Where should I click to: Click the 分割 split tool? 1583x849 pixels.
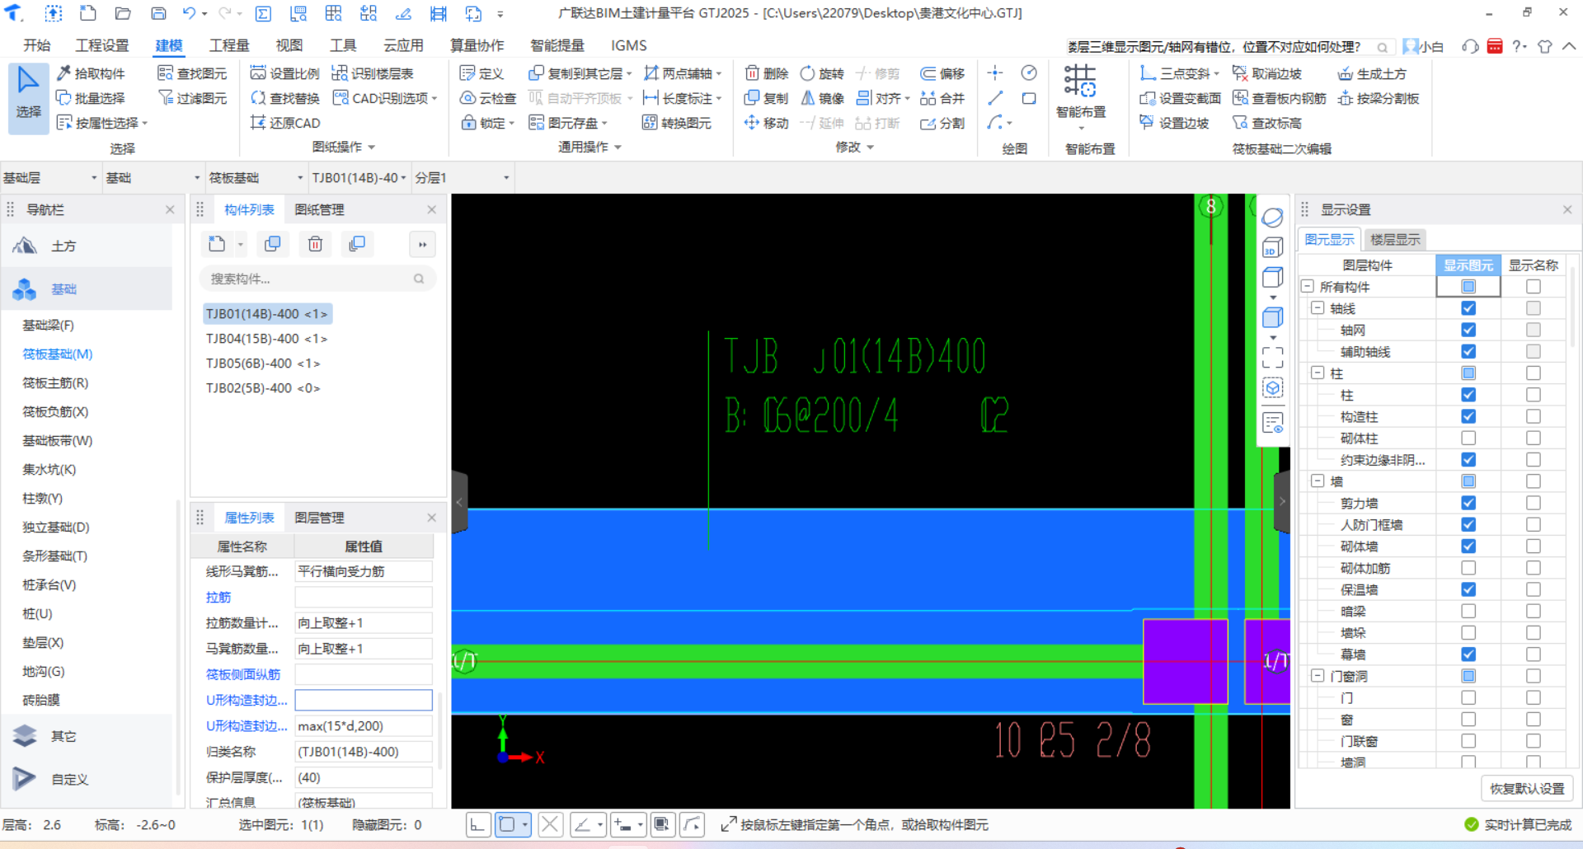click(x=942, y=123)
